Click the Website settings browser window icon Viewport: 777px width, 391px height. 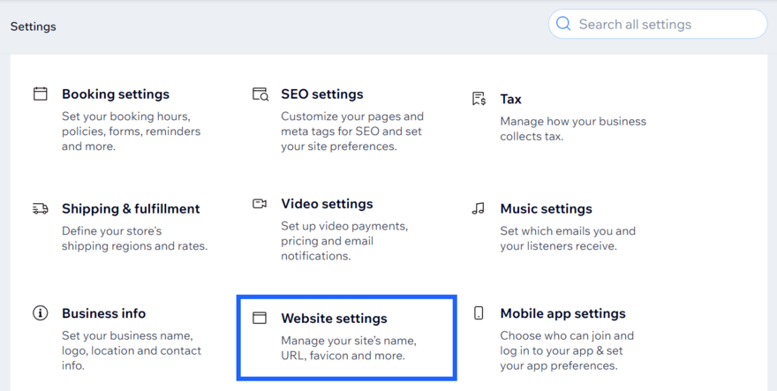pyautogui.click(x=260, y=318)
